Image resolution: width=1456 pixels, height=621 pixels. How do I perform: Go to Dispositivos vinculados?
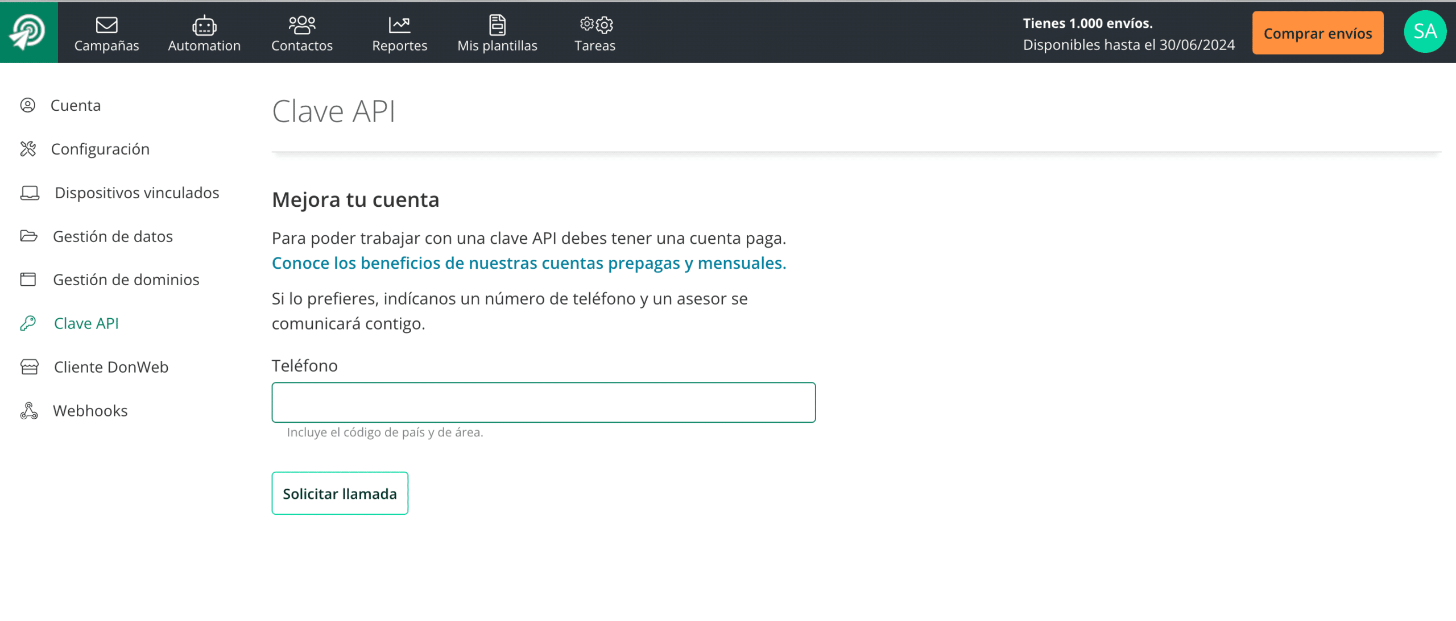136,193
